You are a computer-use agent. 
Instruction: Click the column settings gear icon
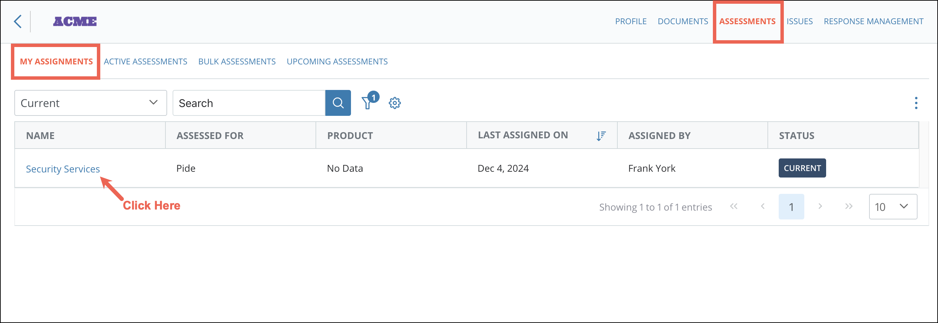click(x=395, y=103)
